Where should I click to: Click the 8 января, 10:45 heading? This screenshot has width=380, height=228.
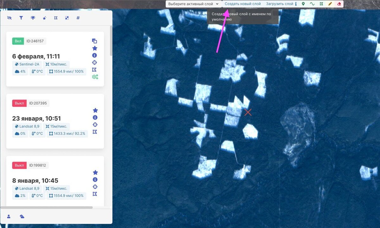click(35, 180)
